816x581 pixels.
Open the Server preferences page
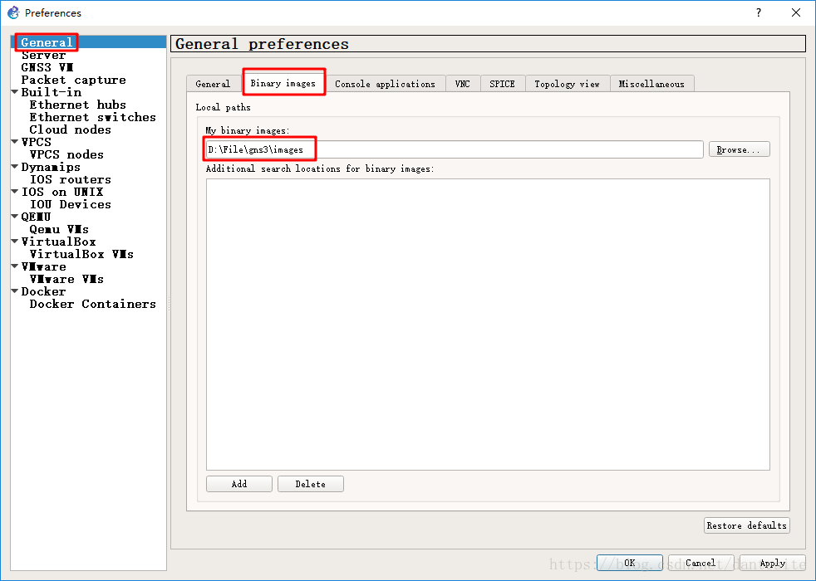[x=43, y=55]
